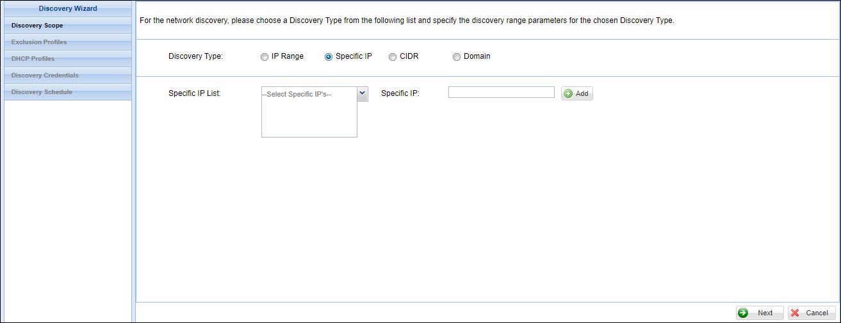Select the IP Range discovery type
841x323 pixels.
tap(265, 56)
